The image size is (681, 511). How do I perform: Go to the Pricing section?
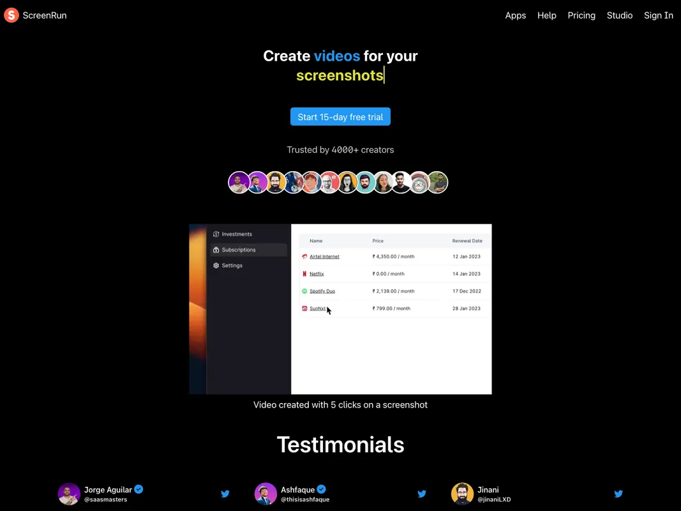tap(581, 15)
